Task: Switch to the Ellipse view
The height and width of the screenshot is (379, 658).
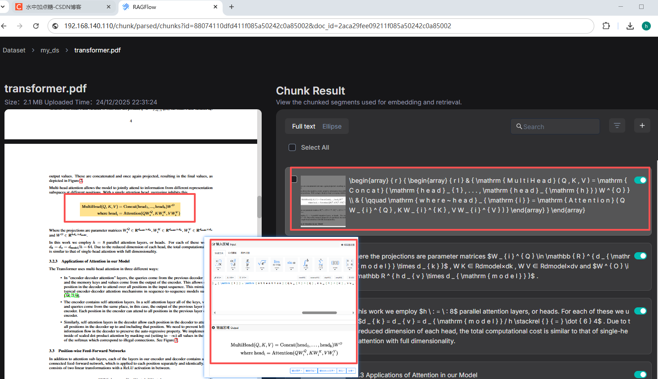Action: click(332, 126)
